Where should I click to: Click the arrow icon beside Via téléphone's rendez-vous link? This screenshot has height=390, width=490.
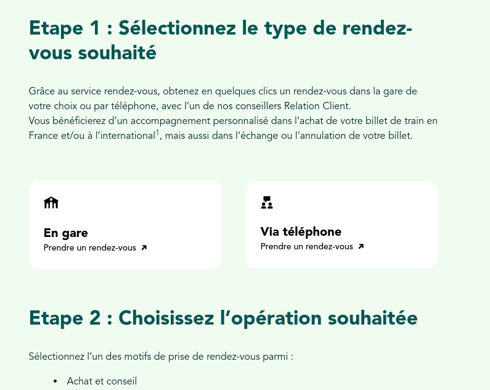[x=361, y=246]
